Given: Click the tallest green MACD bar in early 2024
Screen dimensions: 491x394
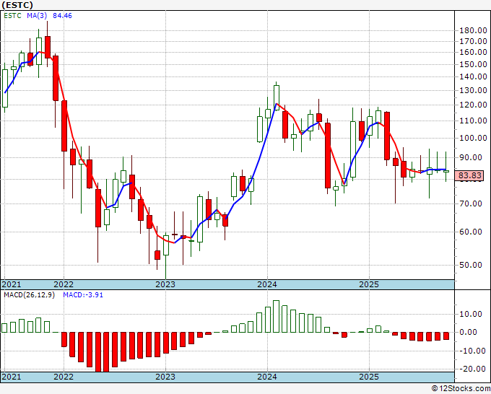Looking at the screenshot, I should pos(276,316).
